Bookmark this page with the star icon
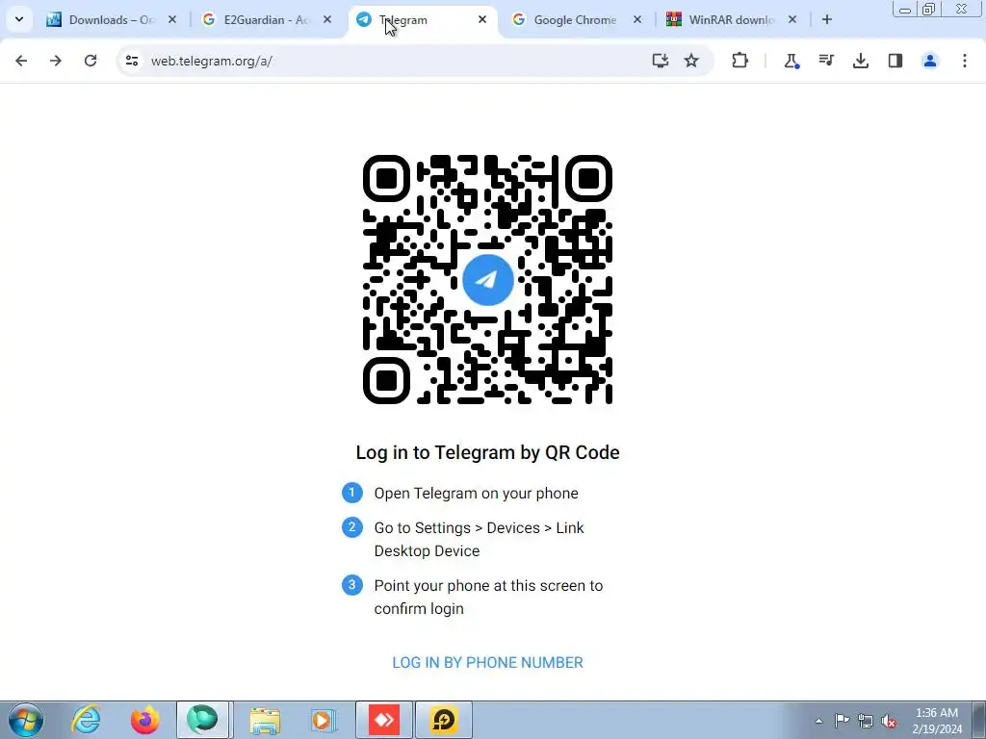The width and height of the screenshot is (986, 739). coord(691,61)
